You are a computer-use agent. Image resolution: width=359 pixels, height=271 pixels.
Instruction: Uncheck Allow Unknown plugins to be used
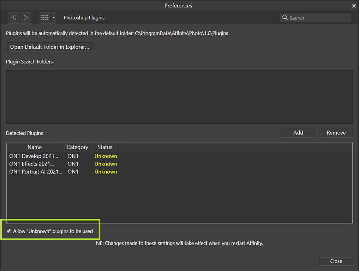pos(9,231)
